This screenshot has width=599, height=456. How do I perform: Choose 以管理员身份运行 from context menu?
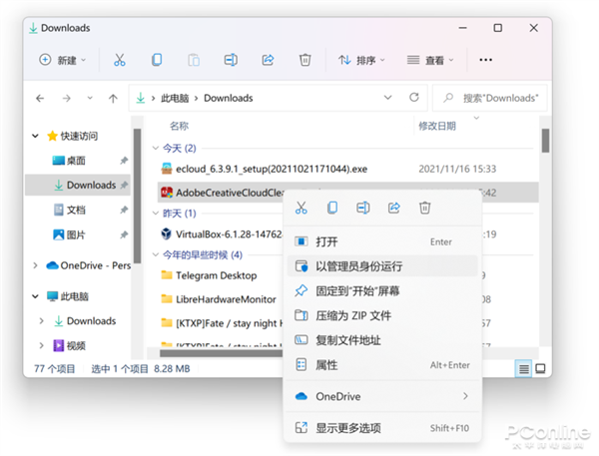pyautogui.click(x=382, y=266)
